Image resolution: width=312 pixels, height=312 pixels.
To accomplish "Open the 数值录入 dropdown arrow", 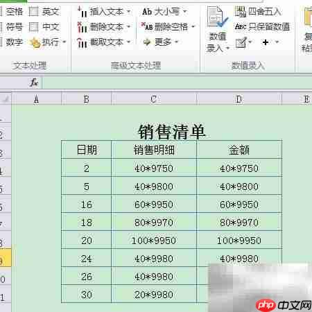I will [227, 49].
